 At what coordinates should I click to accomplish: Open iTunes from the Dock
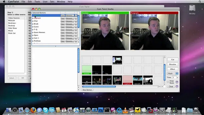pyautogui.click(x=76, y=110)
